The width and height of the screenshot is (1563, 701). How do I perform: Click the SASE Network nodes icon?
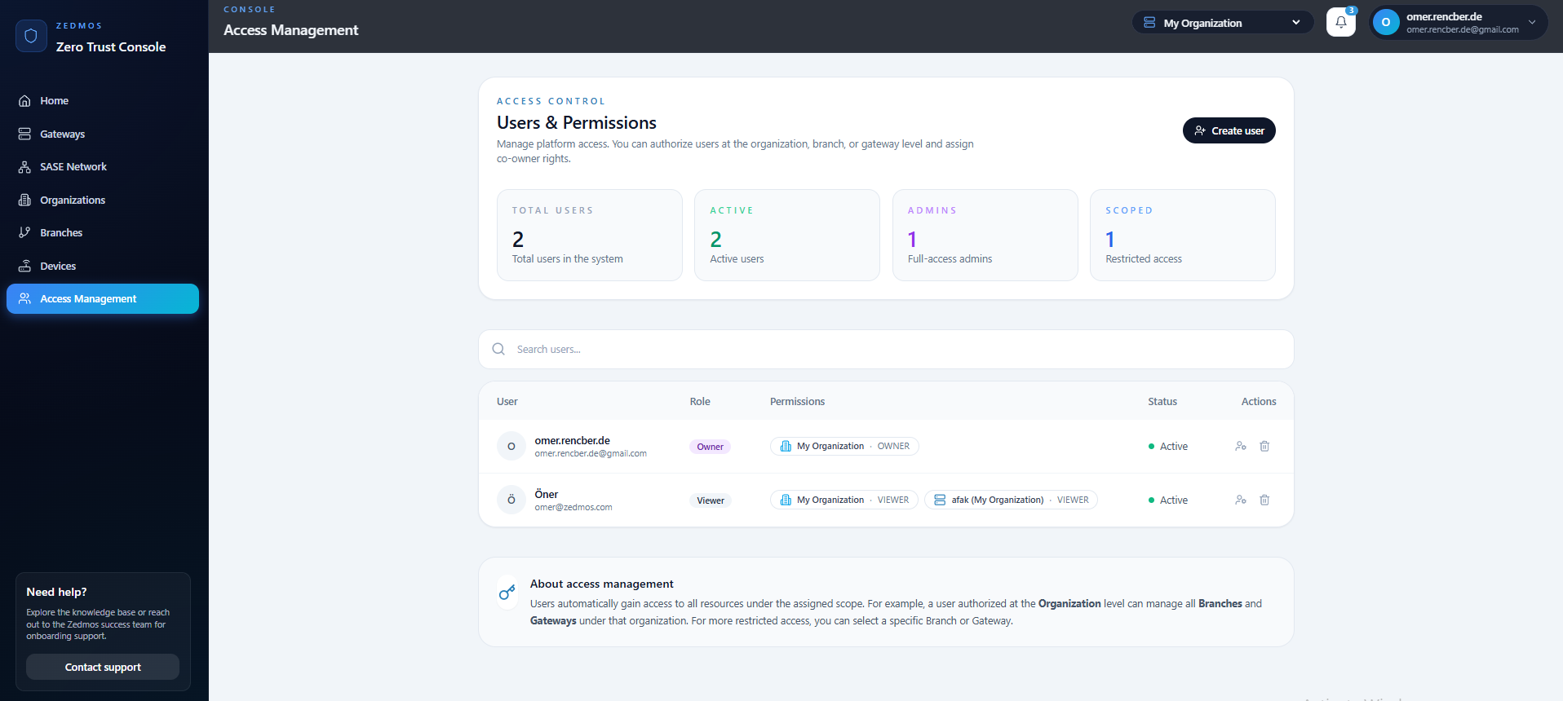coord(24,167)
